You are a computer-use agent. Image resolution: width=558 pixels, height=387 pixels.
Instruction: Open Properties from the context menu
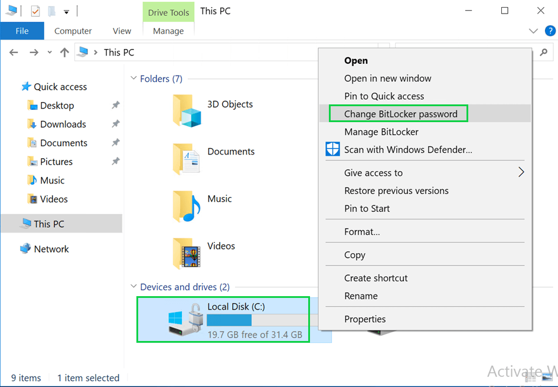click(x=365, y=319)
